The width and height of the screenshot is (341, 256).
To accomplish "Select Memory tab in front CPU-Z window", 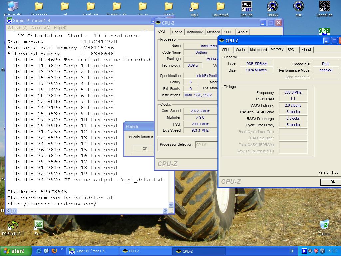I will click(x=277, y=49).
